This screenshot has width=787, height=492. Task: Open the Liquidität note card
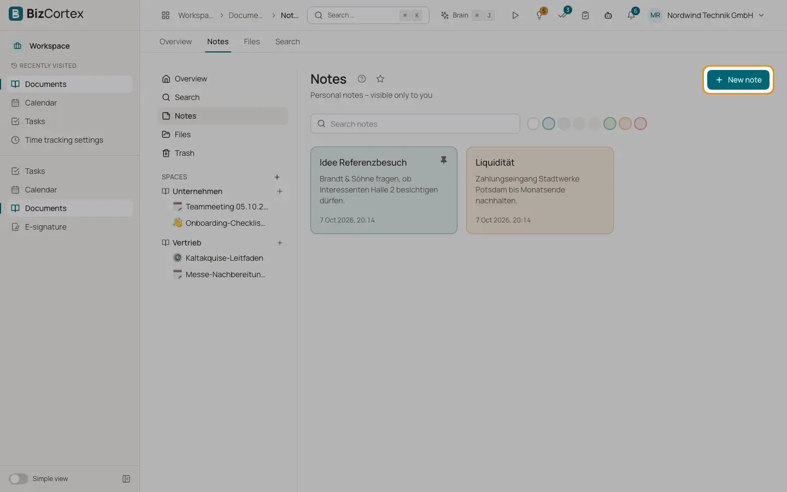[540, 190]
